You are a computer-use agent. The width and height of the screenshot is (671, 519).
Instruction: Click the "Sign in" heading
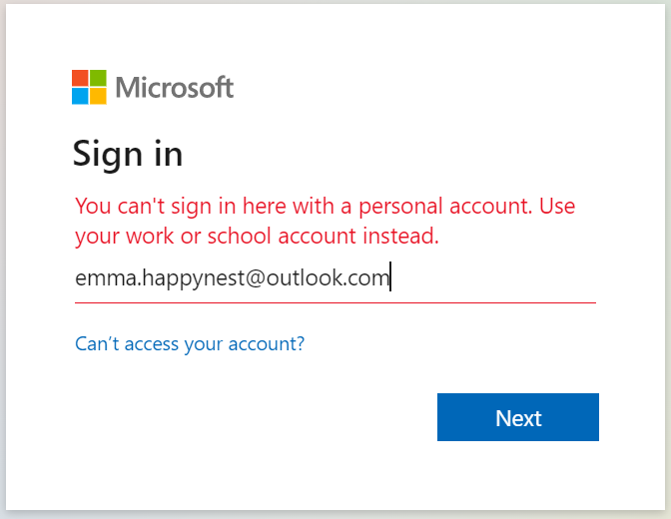[128, 154]
